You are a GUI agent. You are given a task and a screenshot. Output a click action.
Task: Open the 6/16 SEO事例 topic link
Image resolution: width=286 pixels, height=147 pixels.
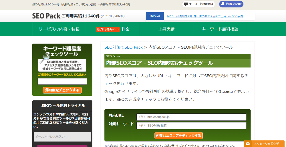[205, 16]
